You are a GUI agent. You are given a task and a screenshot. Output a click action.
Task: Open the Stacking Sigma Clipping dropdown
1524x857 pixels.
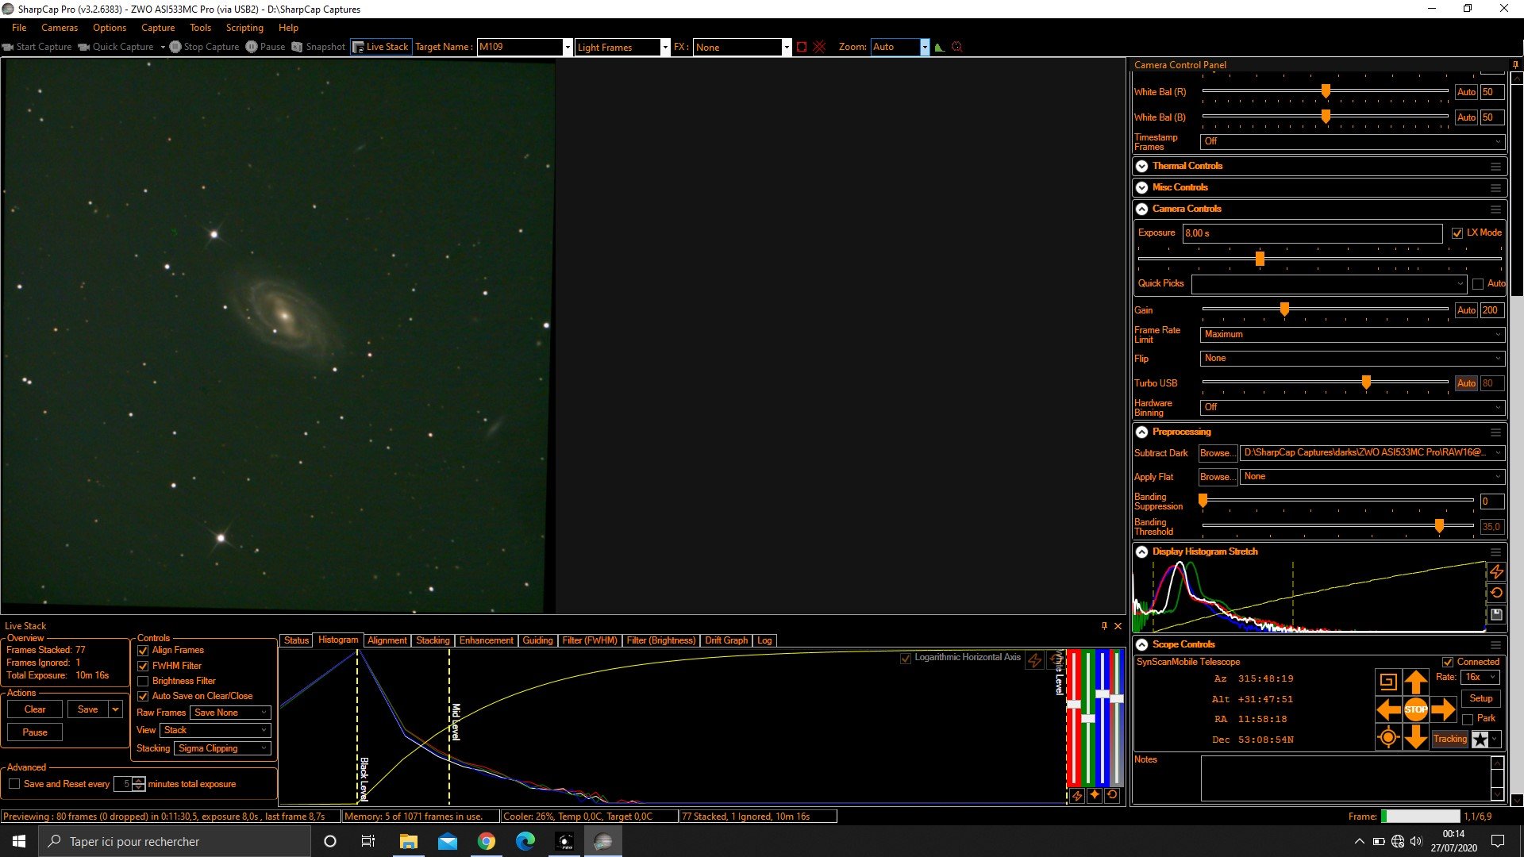coord(222,748)
